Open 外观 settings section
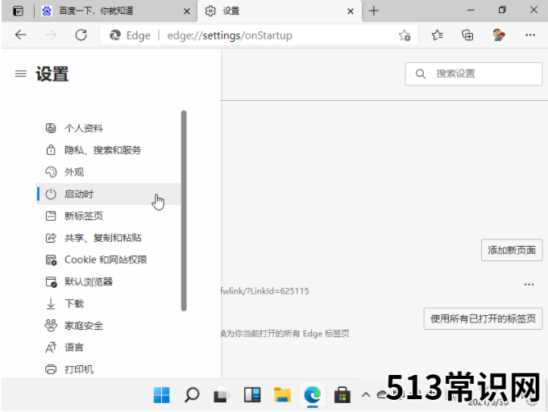This screenshot has height=412, width=548. tap(108, 172)
